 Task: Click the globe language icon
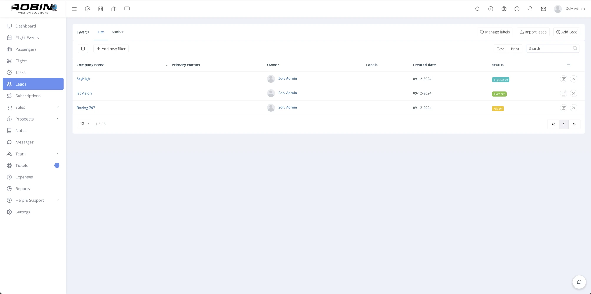point(504,9)
